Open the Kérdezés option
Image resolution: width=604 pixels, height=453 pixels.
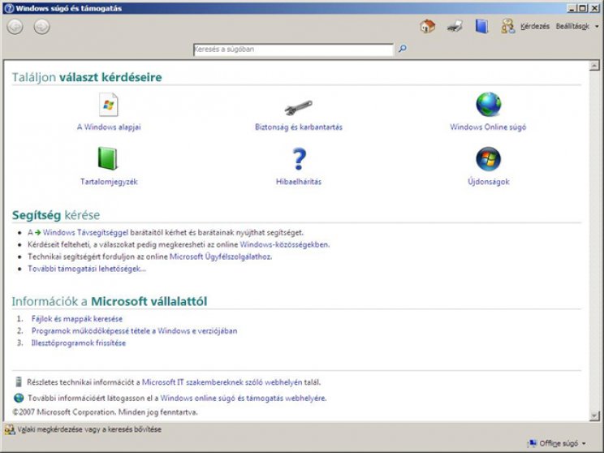(x=535, y=27)
